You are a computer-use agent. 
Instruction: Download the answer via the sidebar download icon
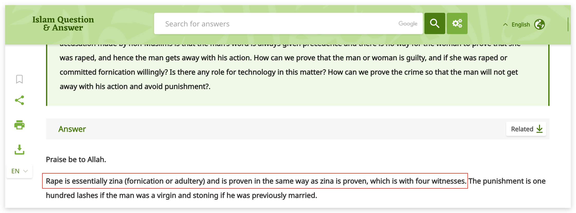(x=20, y=150)
